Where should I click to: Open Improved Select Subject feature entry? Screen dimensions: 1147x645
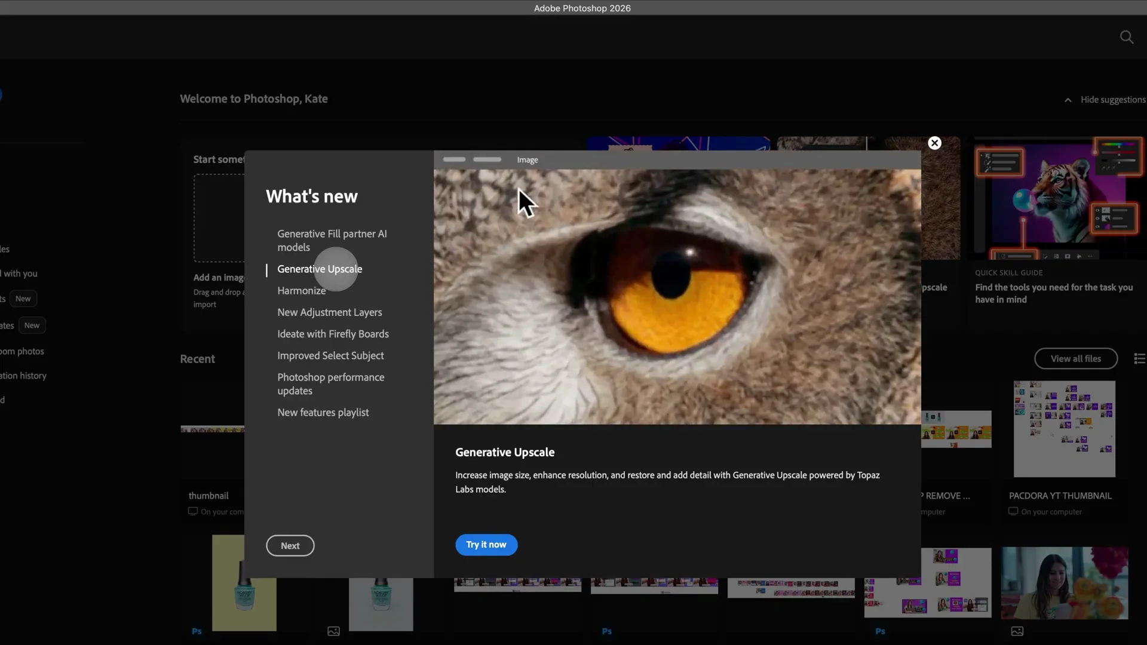click(330, 355)
